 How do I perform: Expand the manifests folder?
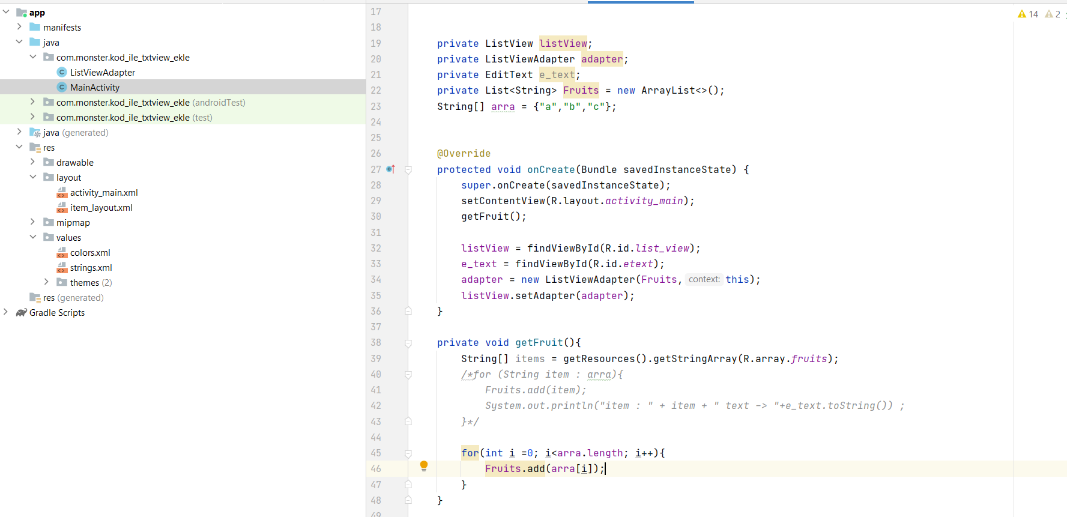click(19, 26)
